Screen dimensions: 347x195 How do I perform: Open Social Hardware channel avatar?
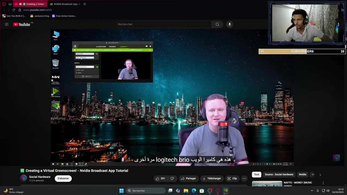pos(24,178)
